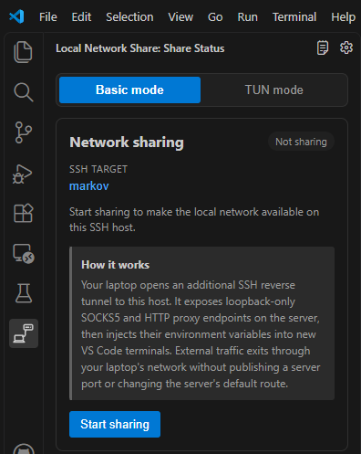The height and width of the screenshot is (454, 361).
Task: Click the Not sharing status badge
Action: (301, 142)
